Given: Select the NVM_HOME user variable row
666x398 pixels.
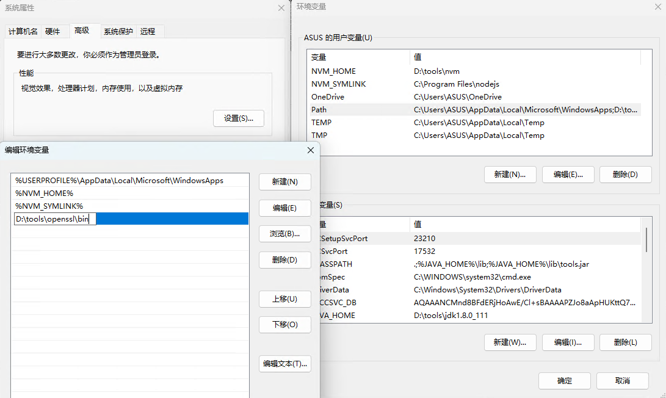Looking at the screenshot, I should click(474, 71).
